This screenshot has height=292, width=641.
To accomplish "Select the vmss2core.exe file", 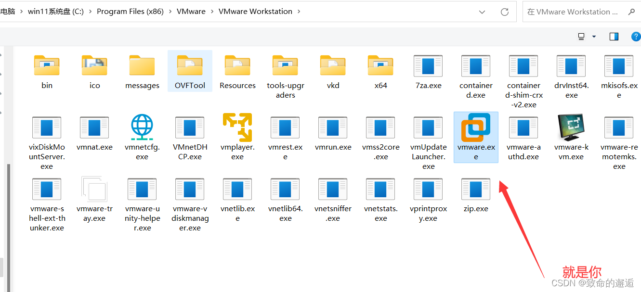I will pyautogui.click(x=380, y=138).
